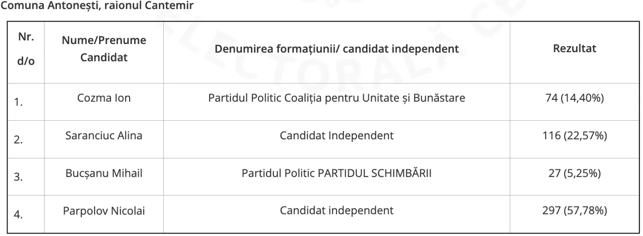This screenshot has height=236, width=643.
Task: Select the candidate name Saranciuc Alina
Action: click(x=103, y=136)
